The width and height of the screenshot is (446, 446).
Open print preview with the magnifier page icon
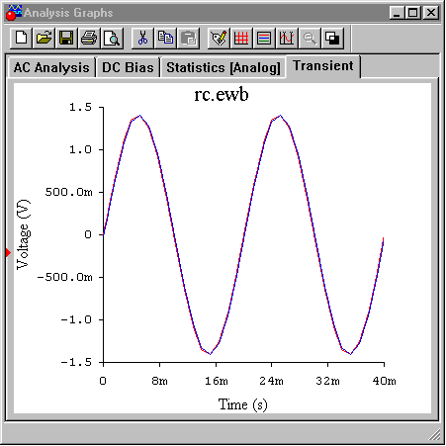pyautogui.click(x=112, y=39)
